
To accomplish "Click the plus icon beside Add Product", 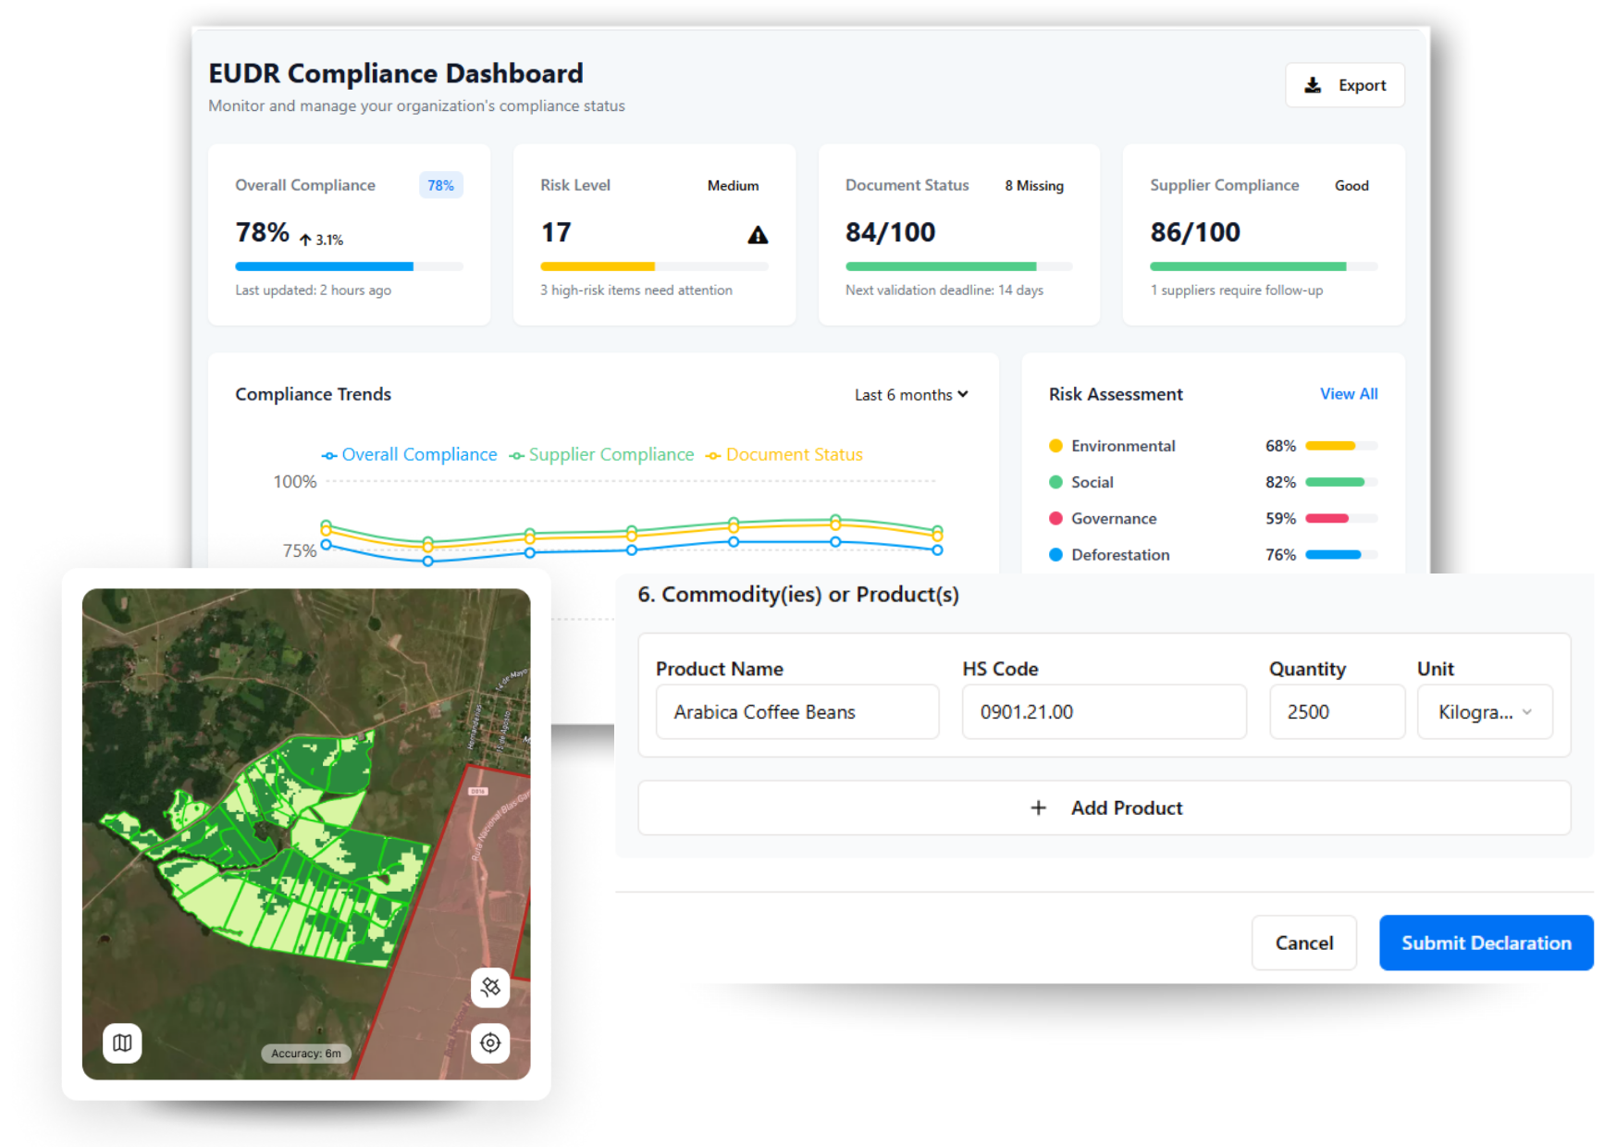I will (1038, 808).
